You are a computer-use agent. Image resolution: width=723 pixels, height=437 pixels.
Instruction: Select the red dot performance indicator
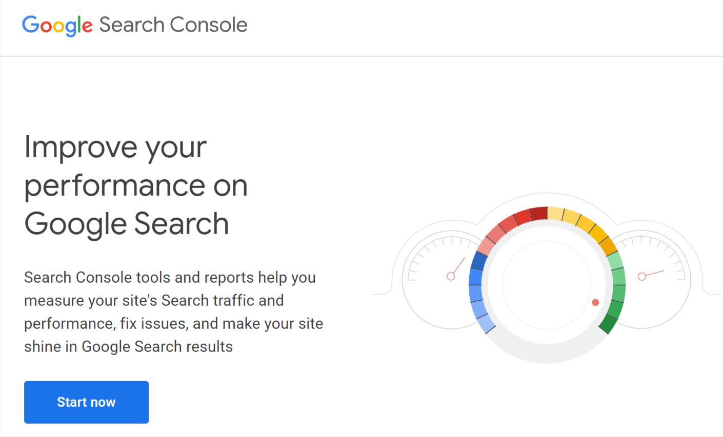click(595, 302)
